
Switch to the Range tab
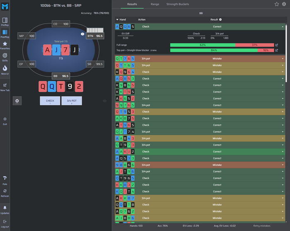(155, 4)
